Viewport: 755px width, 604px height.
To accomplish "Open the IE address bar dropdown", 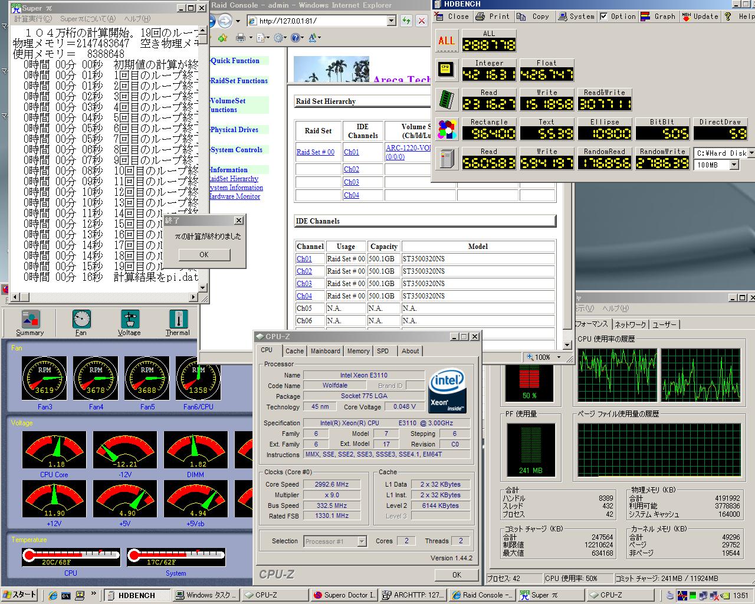I will click(x=391, y=21).
